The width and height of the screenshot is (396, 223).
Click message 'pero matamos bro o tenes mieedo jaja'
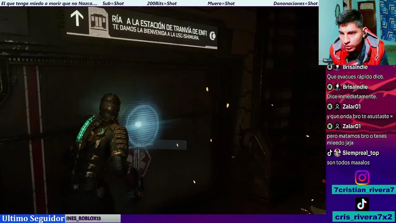tap(357, 139)
